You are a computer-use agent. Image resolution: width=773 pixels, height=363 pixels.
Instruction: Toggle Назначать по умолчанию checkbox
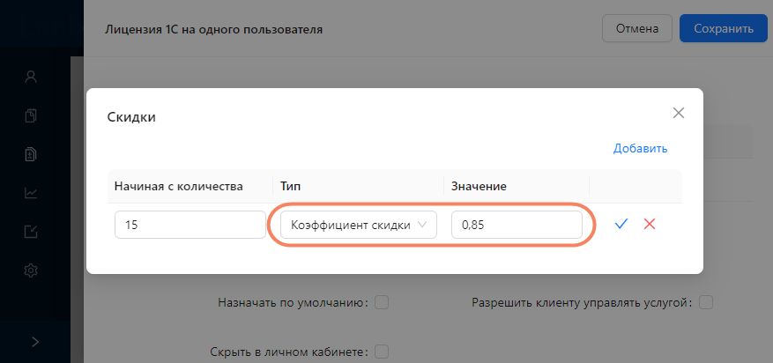[x=382, y=302]
